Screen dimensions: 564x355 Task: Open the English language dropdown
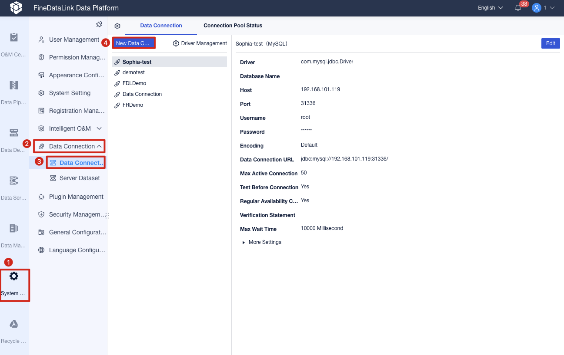click(x=489, y=7)
